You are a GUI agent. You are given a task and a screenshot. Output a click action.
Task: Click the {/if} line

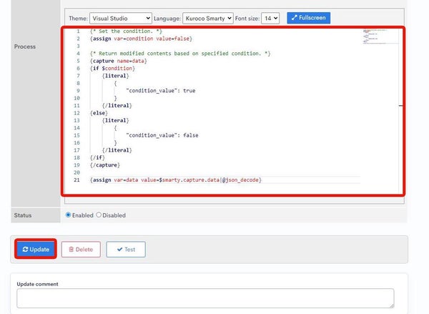(97, 157)
